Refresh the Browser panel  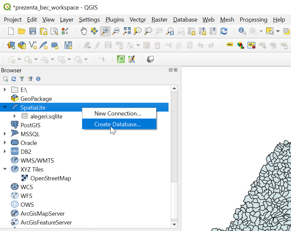(14, 79)
